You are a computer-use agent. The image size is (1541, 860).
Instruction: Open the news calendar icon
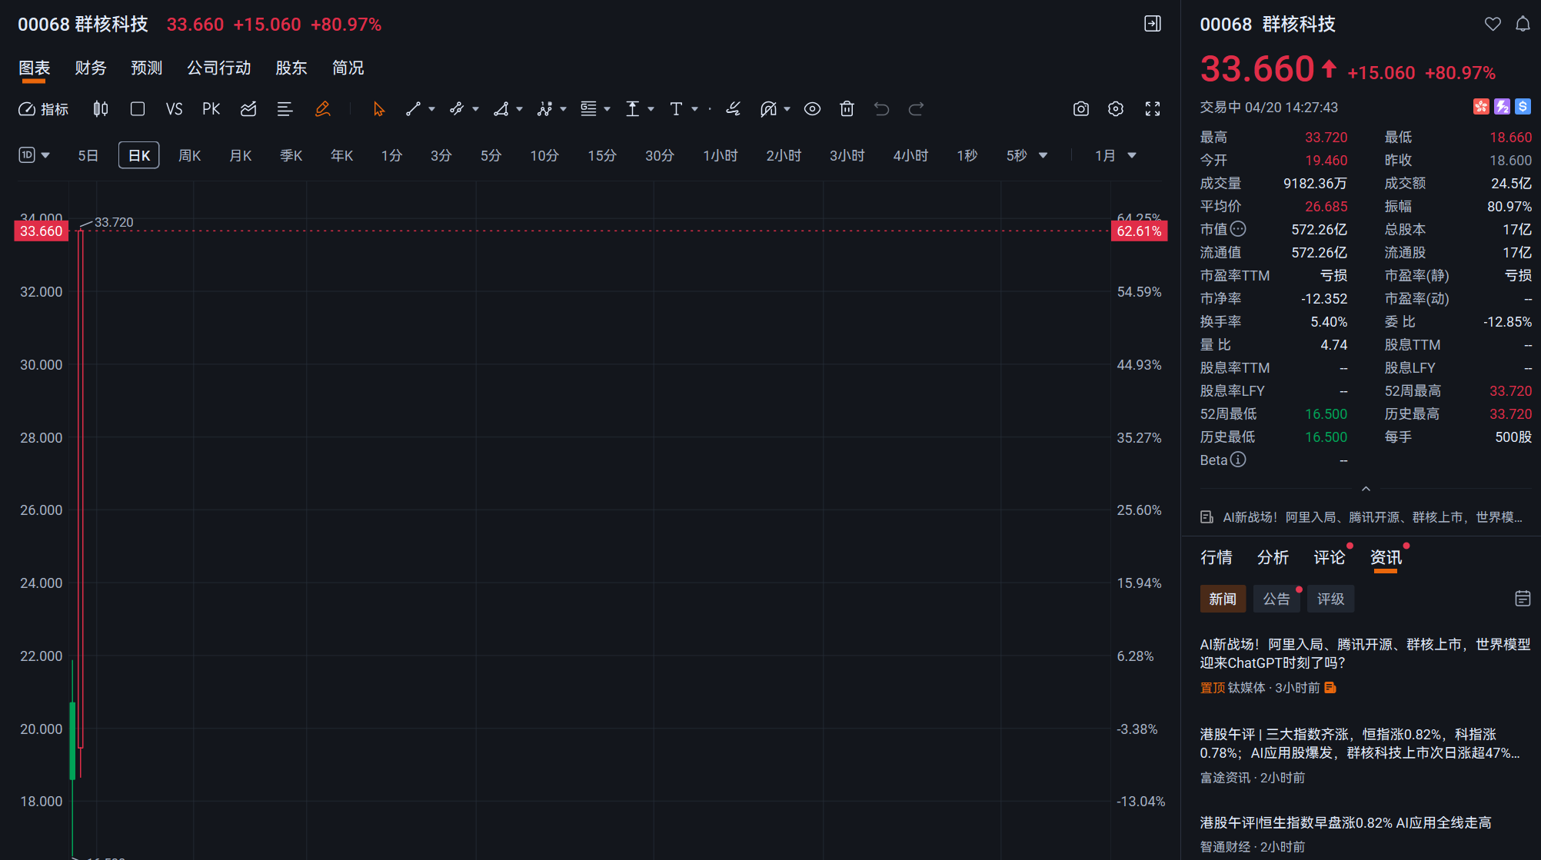click(1522, 599)
